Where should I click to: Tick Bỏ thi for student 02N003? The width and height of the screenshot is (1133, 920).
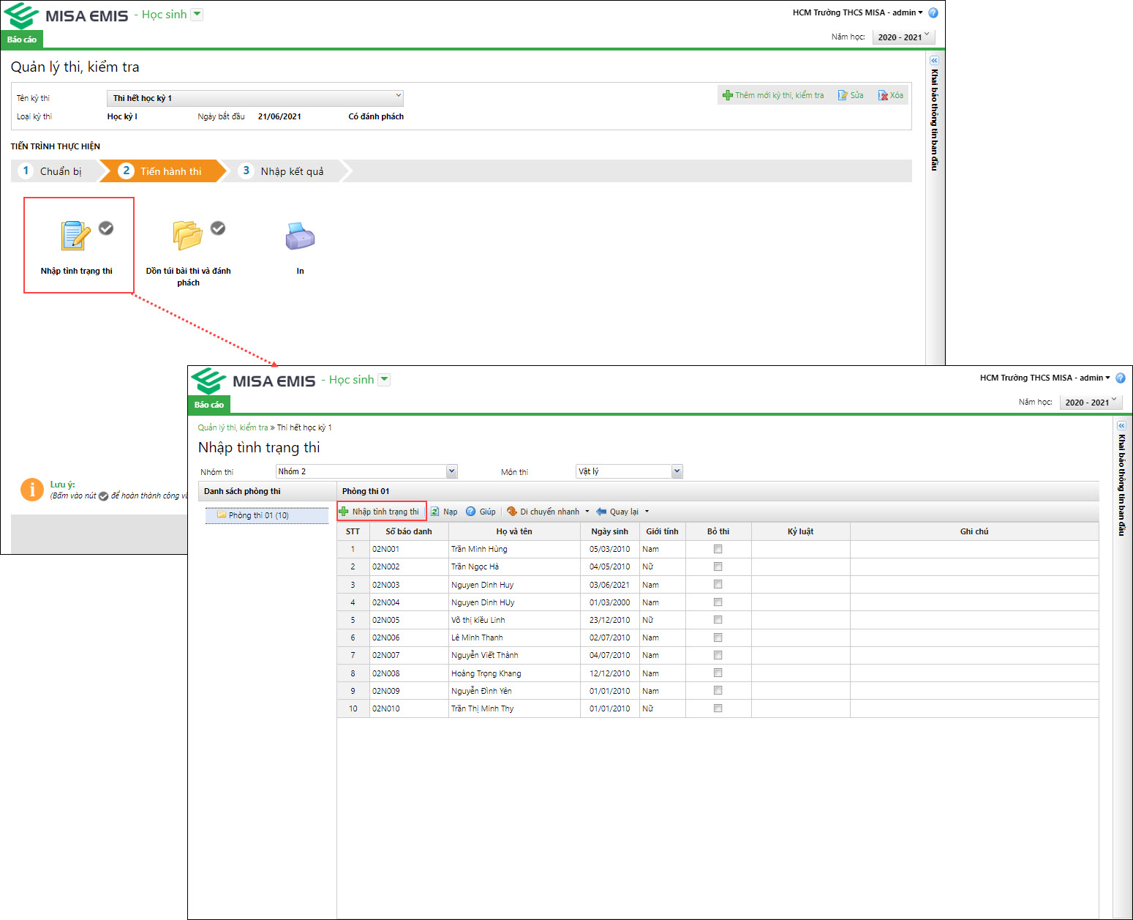point(718,584)
